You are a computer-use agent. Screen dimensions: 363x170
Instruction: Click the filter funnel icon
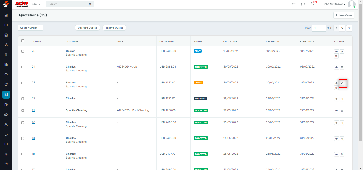(349, 28)
